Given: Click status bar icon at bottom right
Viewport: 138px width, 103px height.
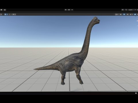Looking at the screenshot, I should click(x=136, y=93).
